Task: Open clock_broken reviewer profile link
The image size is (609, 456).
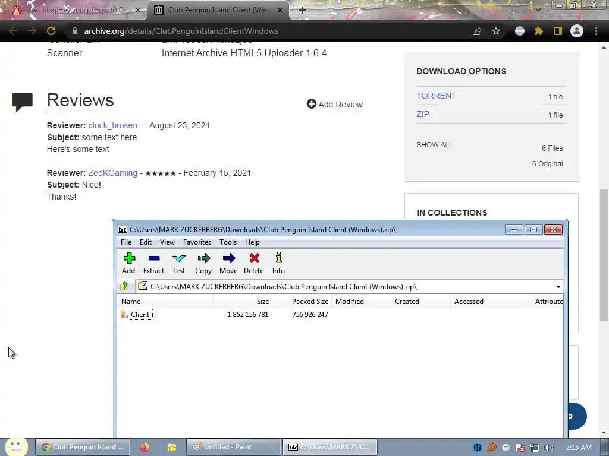Action: pyautogui.click(x=112, y=125)
